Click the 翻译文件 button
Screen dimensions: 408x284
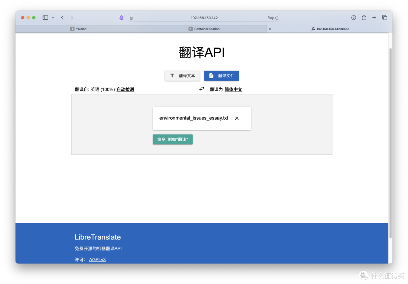click(x=221, y=76)
